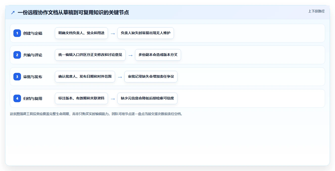Select the 缺少元信息会降低后续检索可信度 box
The height and width of the screenshot is (171, 335).
[x=147, y=98]
